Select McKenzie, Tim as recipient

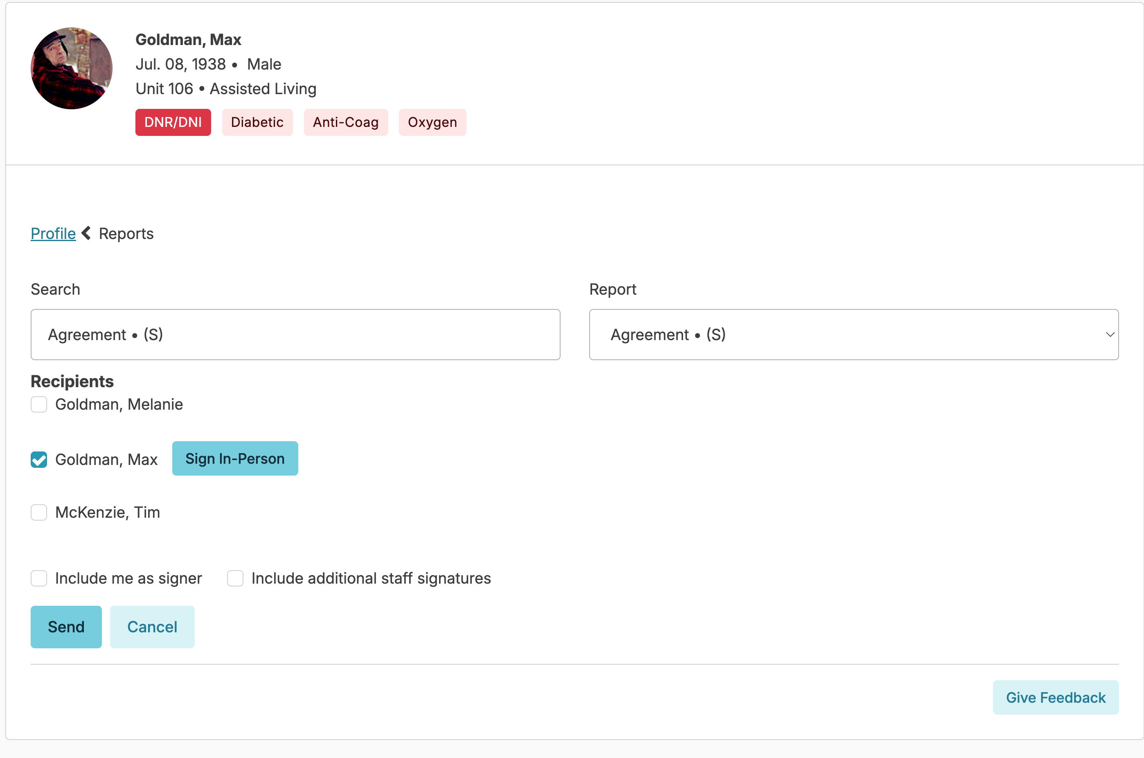[39, 512]
